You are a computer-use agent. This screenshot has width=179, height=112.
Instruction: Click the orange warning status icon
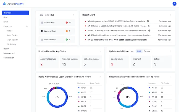67,31
